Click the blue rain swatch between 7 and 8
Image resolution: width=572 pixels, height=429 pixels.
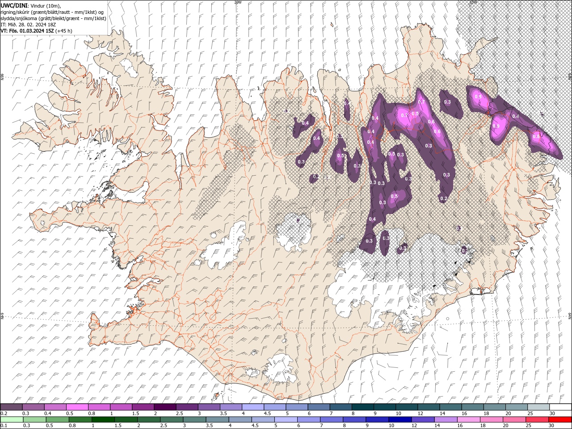tap(332, 420)
